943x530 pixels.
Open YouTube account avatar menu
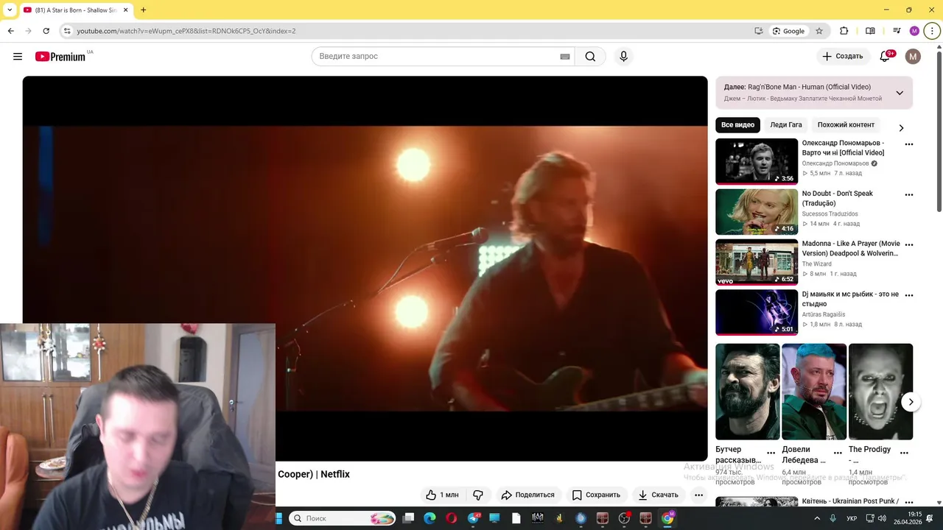click(913, 56)
